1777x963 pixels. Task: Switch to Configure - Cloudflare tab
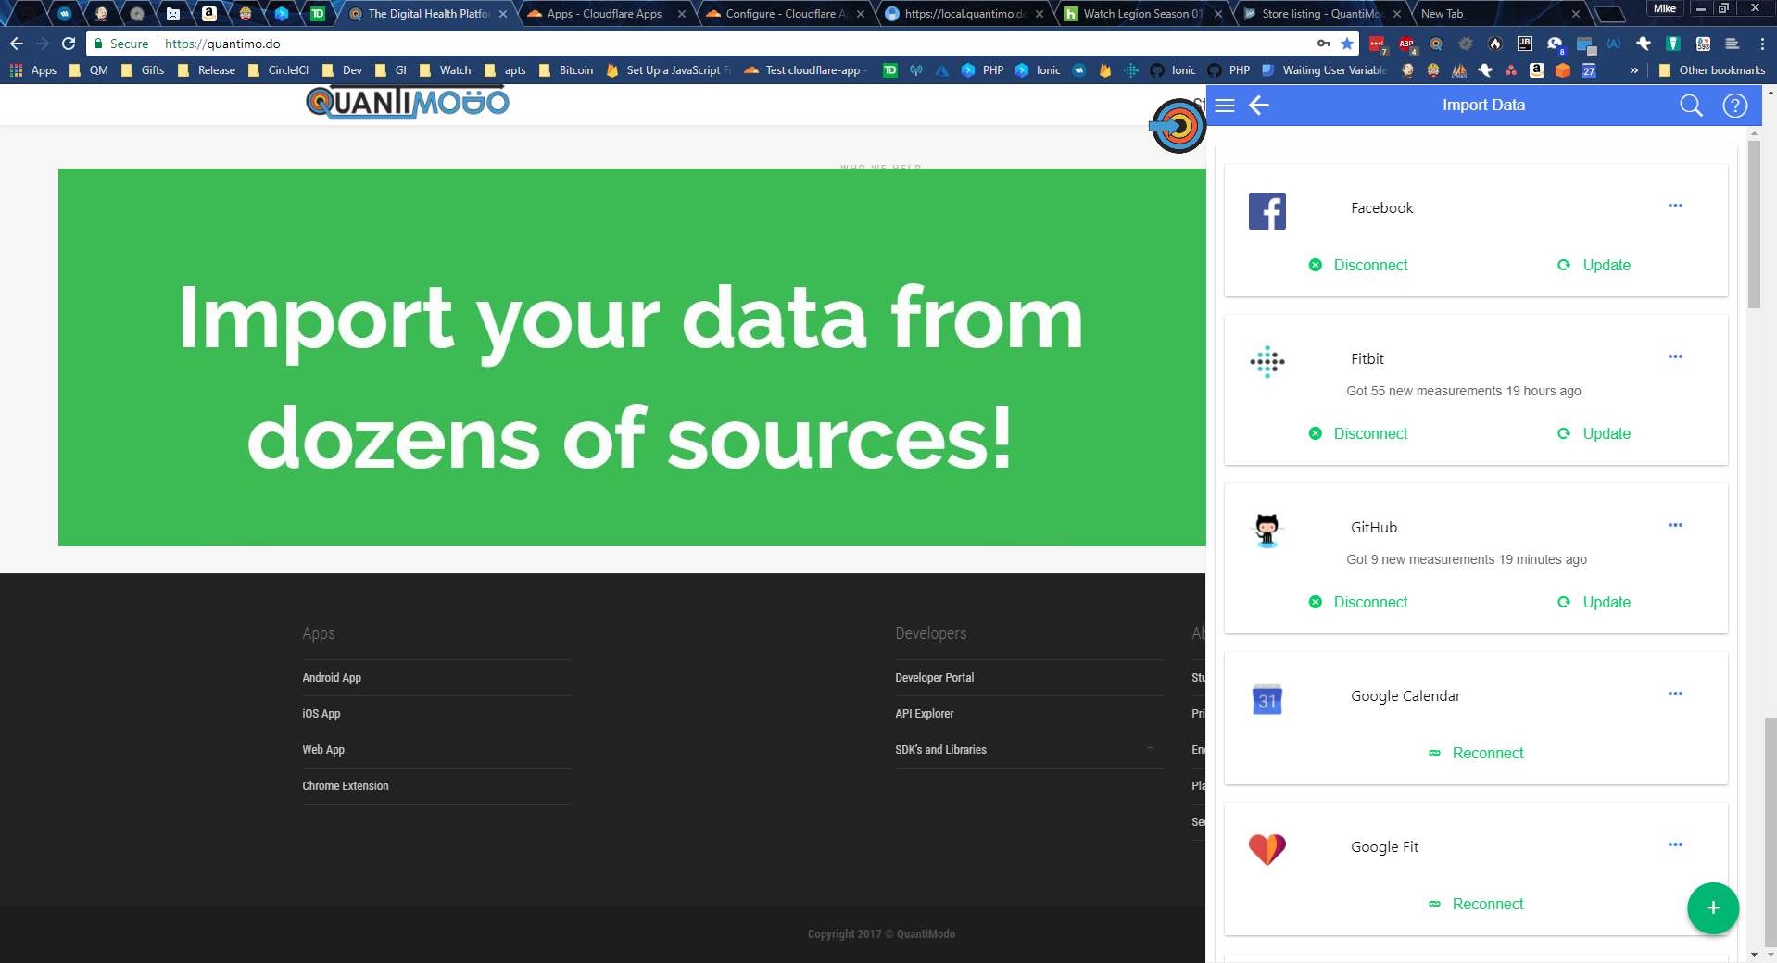786,14
